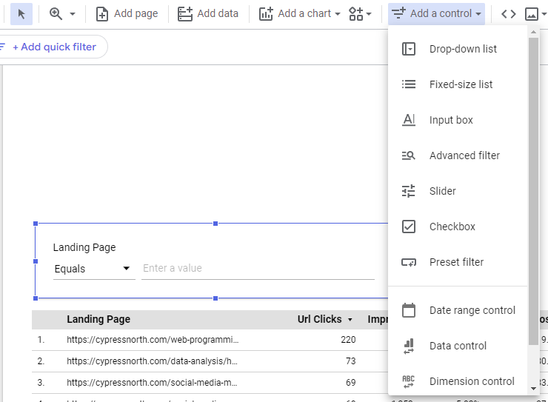Choose Data control option
548x402 pixels.
click(x=458, y=346)
